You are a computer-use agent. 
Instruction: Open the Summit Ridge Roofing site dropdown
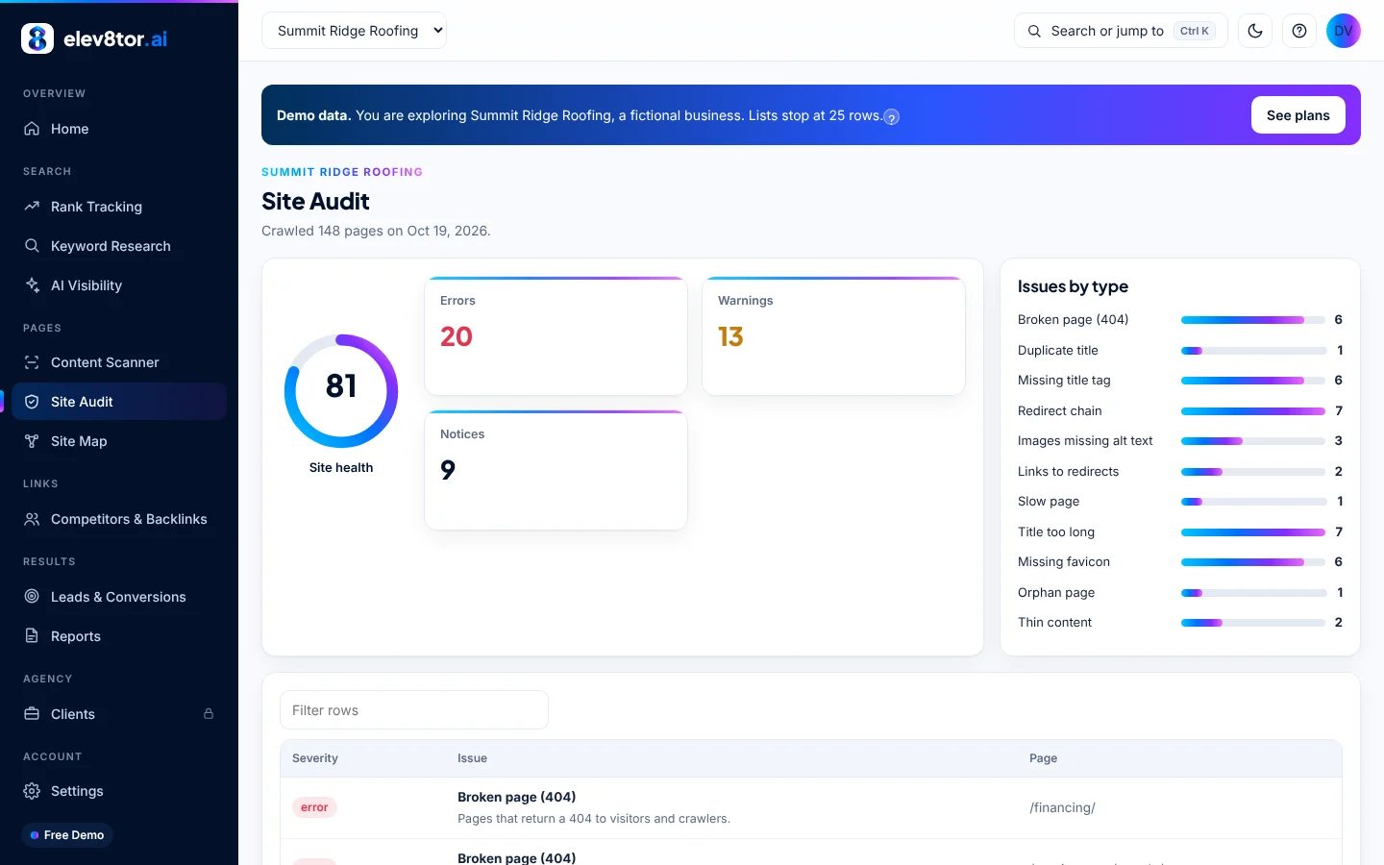click(x=354, y=31)
